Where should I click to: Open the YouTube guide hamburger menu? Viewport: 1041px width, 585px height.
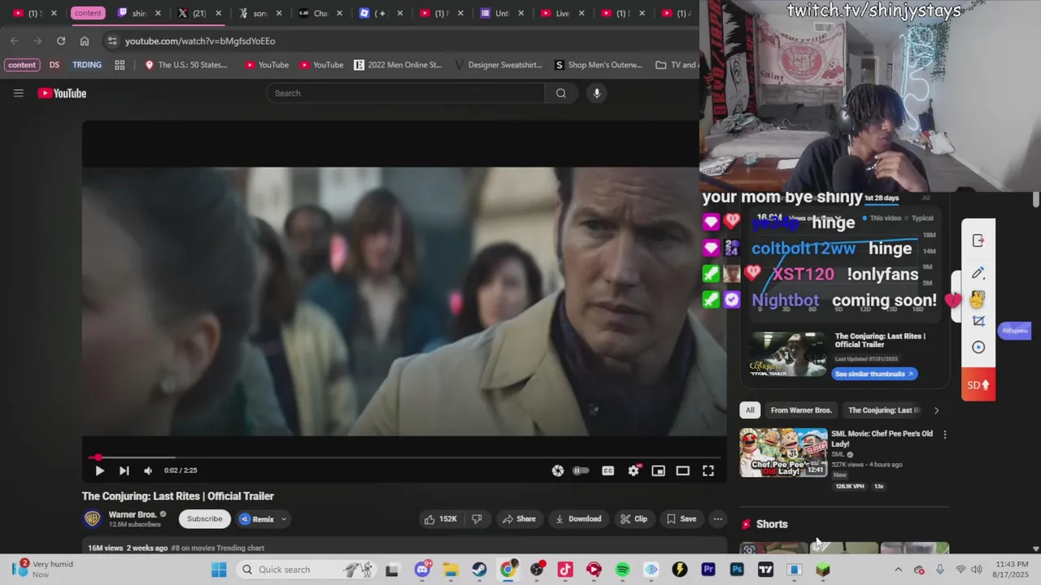18,93
